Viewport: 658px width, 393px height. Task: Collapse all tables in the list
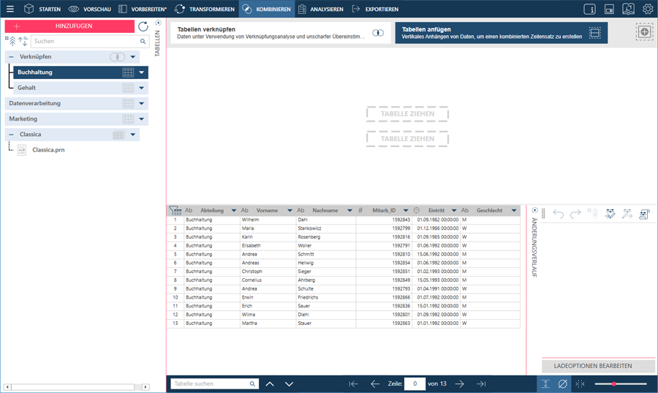point(11,41)
